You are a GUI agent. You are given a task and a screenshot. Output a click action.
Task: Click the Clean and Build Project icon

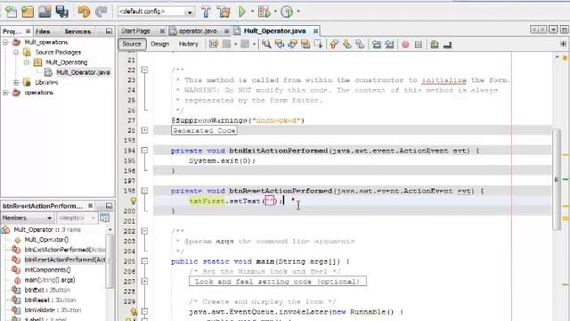(224, 12)
